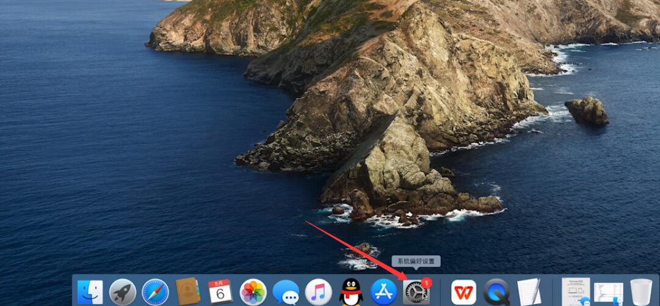Launch the Music app
This screenshot has height=306, width=660.
tap(319, 292)
